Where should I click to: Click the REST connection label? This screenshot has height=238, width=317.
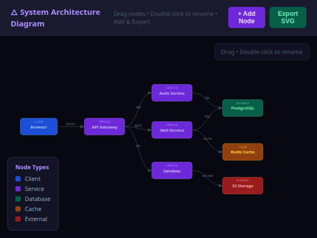138,126
